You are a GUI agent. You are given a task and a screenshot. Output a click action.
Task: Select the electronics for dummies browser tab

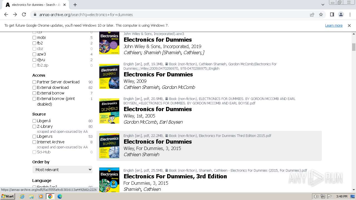tap(36, 5)
